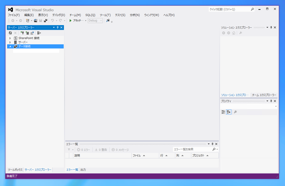Viewport: 285px width, 186px height.
Task: Click the Redo toolbar icon
Action: [60, 21]
